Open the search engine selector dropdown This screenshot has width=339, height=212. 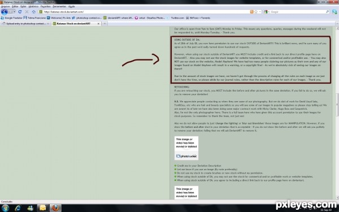tap(266, 12)
